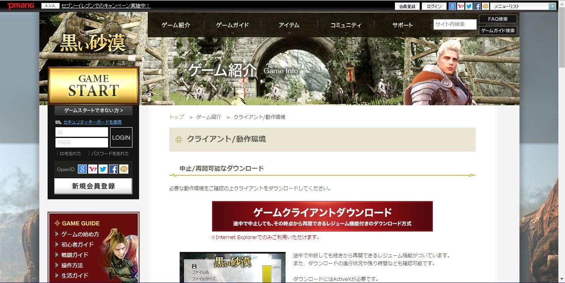Expand the ゲーム紹介 navigation menu
Screen dimensions: 565x283
[x=176, y=26]
